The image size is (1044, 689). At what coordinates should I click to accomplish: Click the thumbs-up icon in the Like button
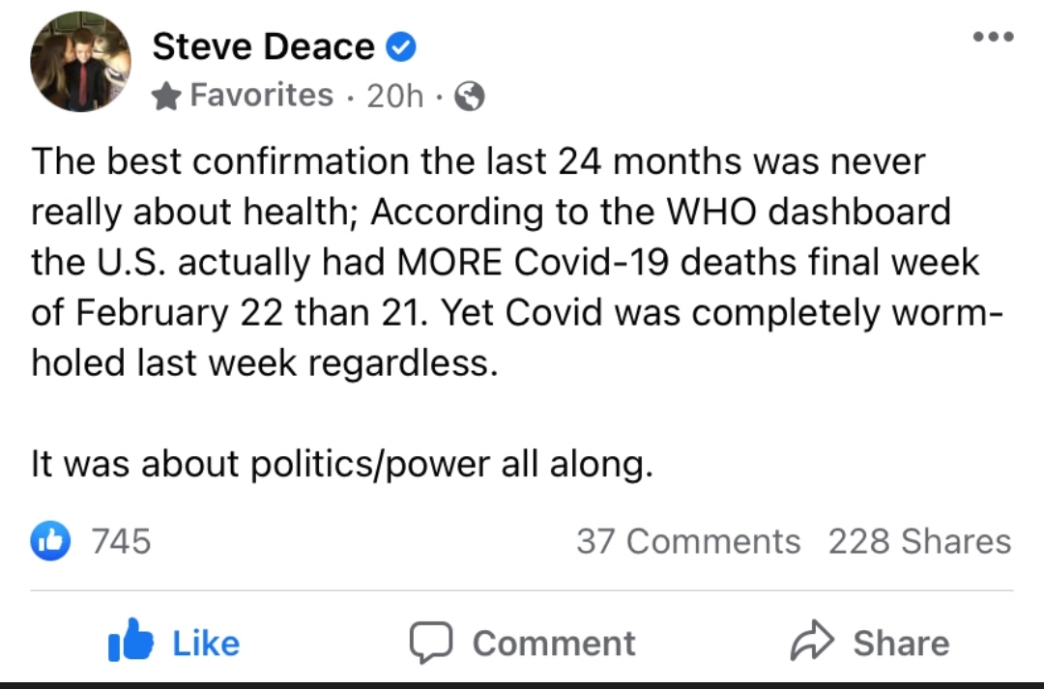[130, 643]
